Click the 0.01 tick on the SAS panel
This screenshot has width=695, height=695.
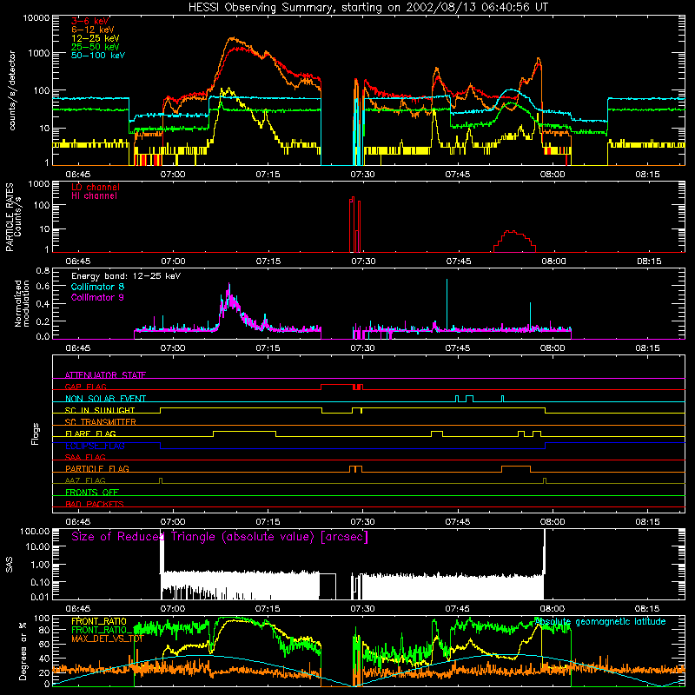pyautogui.click(x=40, y=597)
